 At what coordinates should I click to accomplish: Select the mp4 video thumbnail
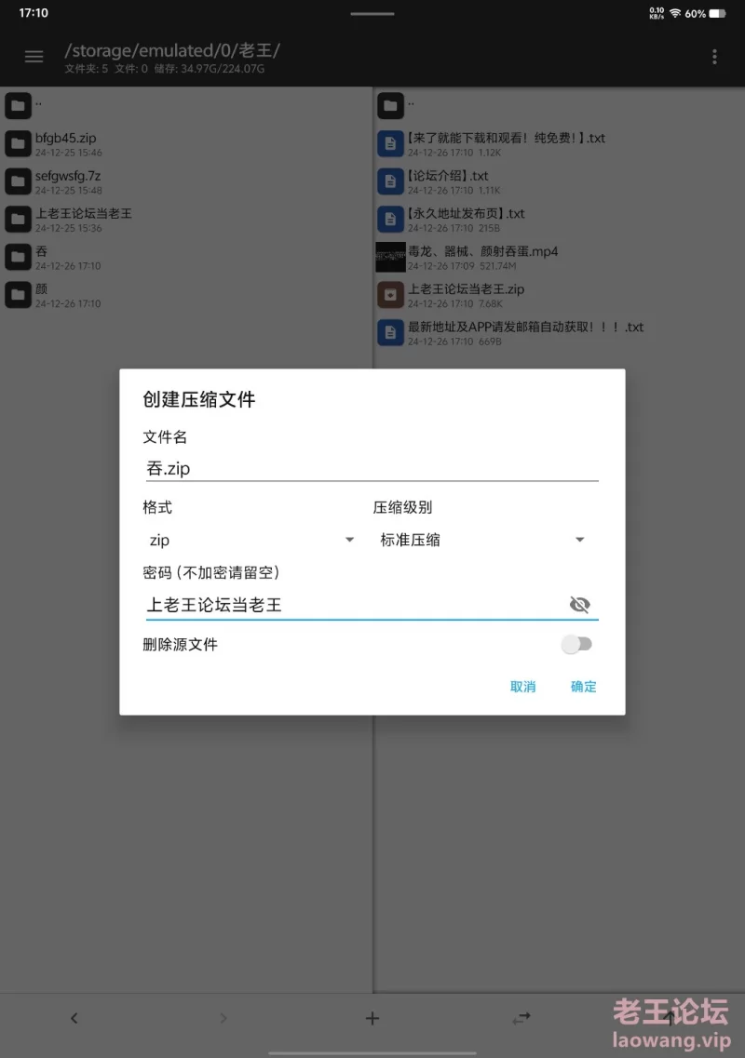click(390, 257)
